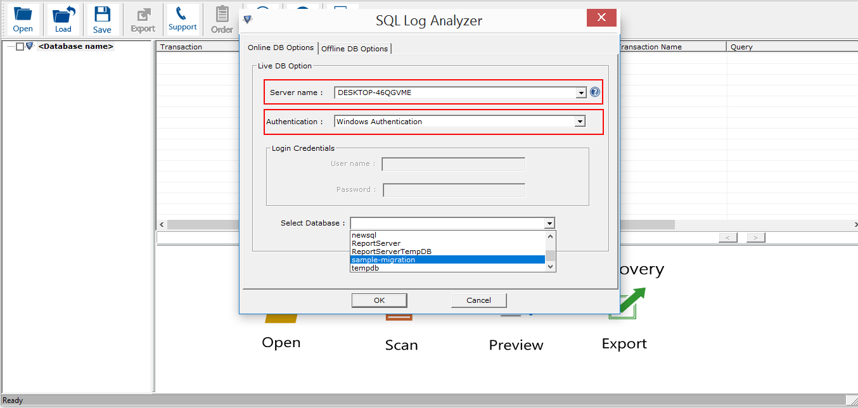858x408 pixels.
Task: Switch to Online DB Options tab
Action: click(281, 48)
